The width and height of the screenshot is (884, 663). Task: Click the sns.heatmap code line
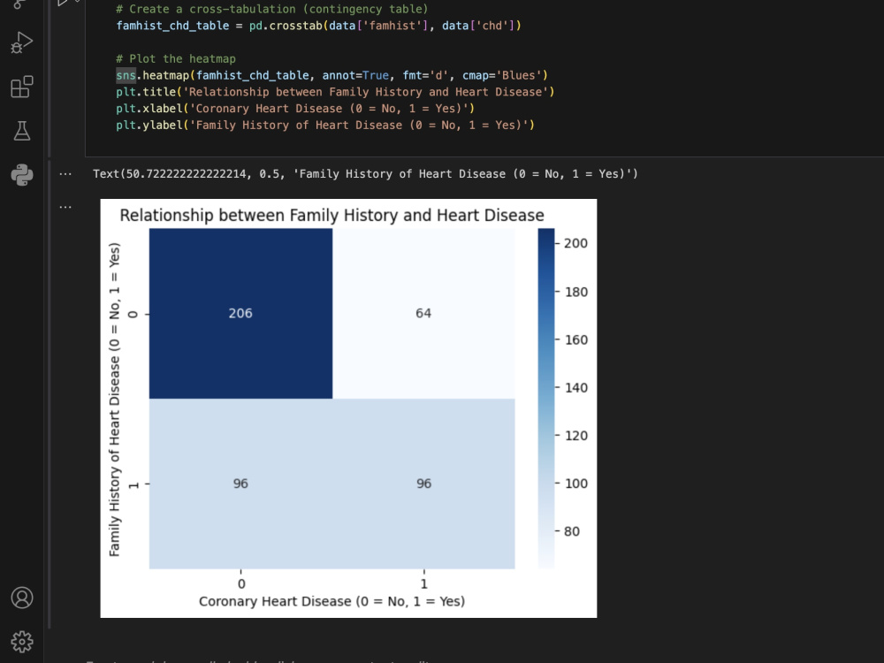(331, 75)
